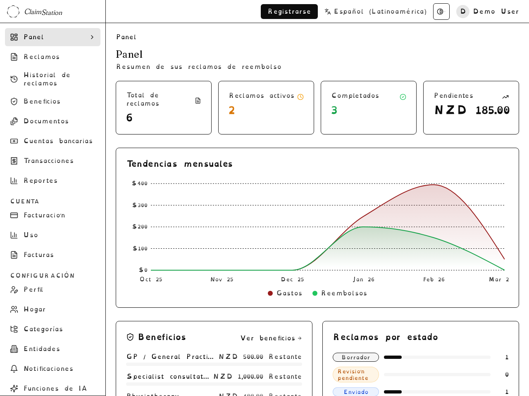Open Cuentas bancarias in the sidebar
This screenshot has height=396, width=529.
(52, 141)
